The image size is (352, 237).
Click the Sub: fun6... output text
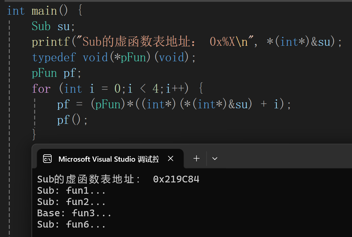click(x=71, y=224)
